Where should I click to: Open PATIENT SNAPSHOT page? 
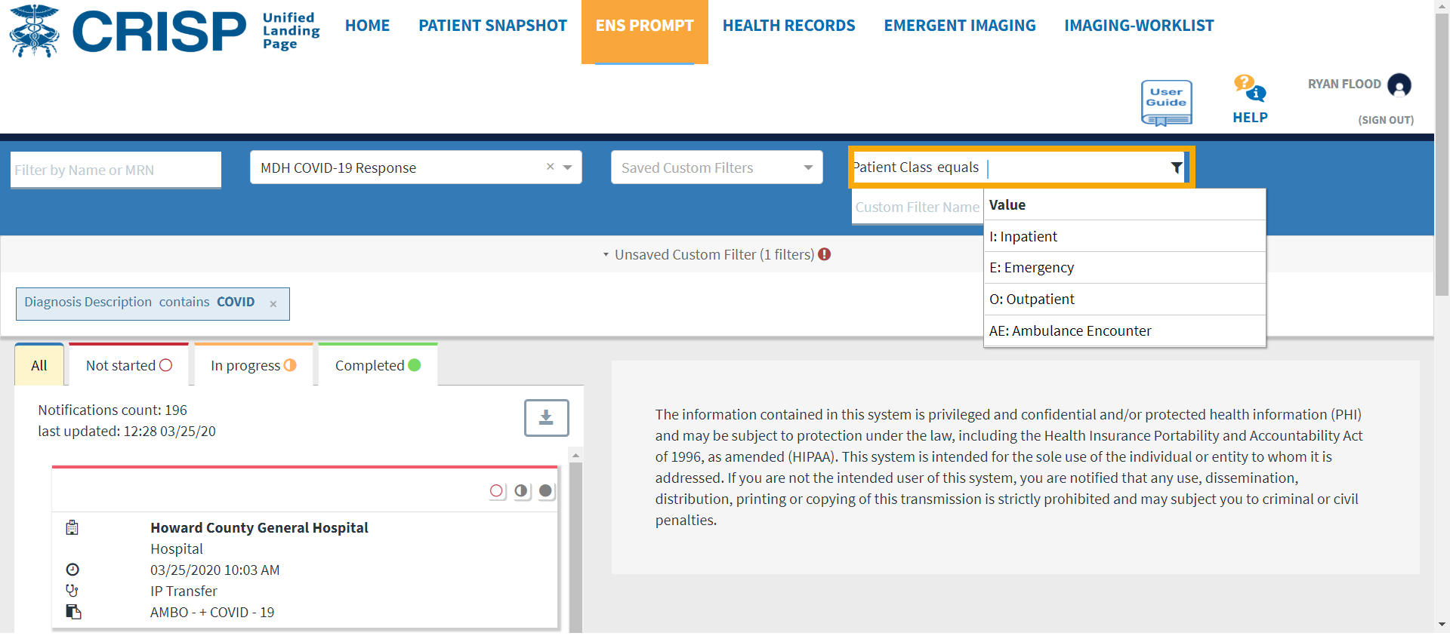[492, 26]
